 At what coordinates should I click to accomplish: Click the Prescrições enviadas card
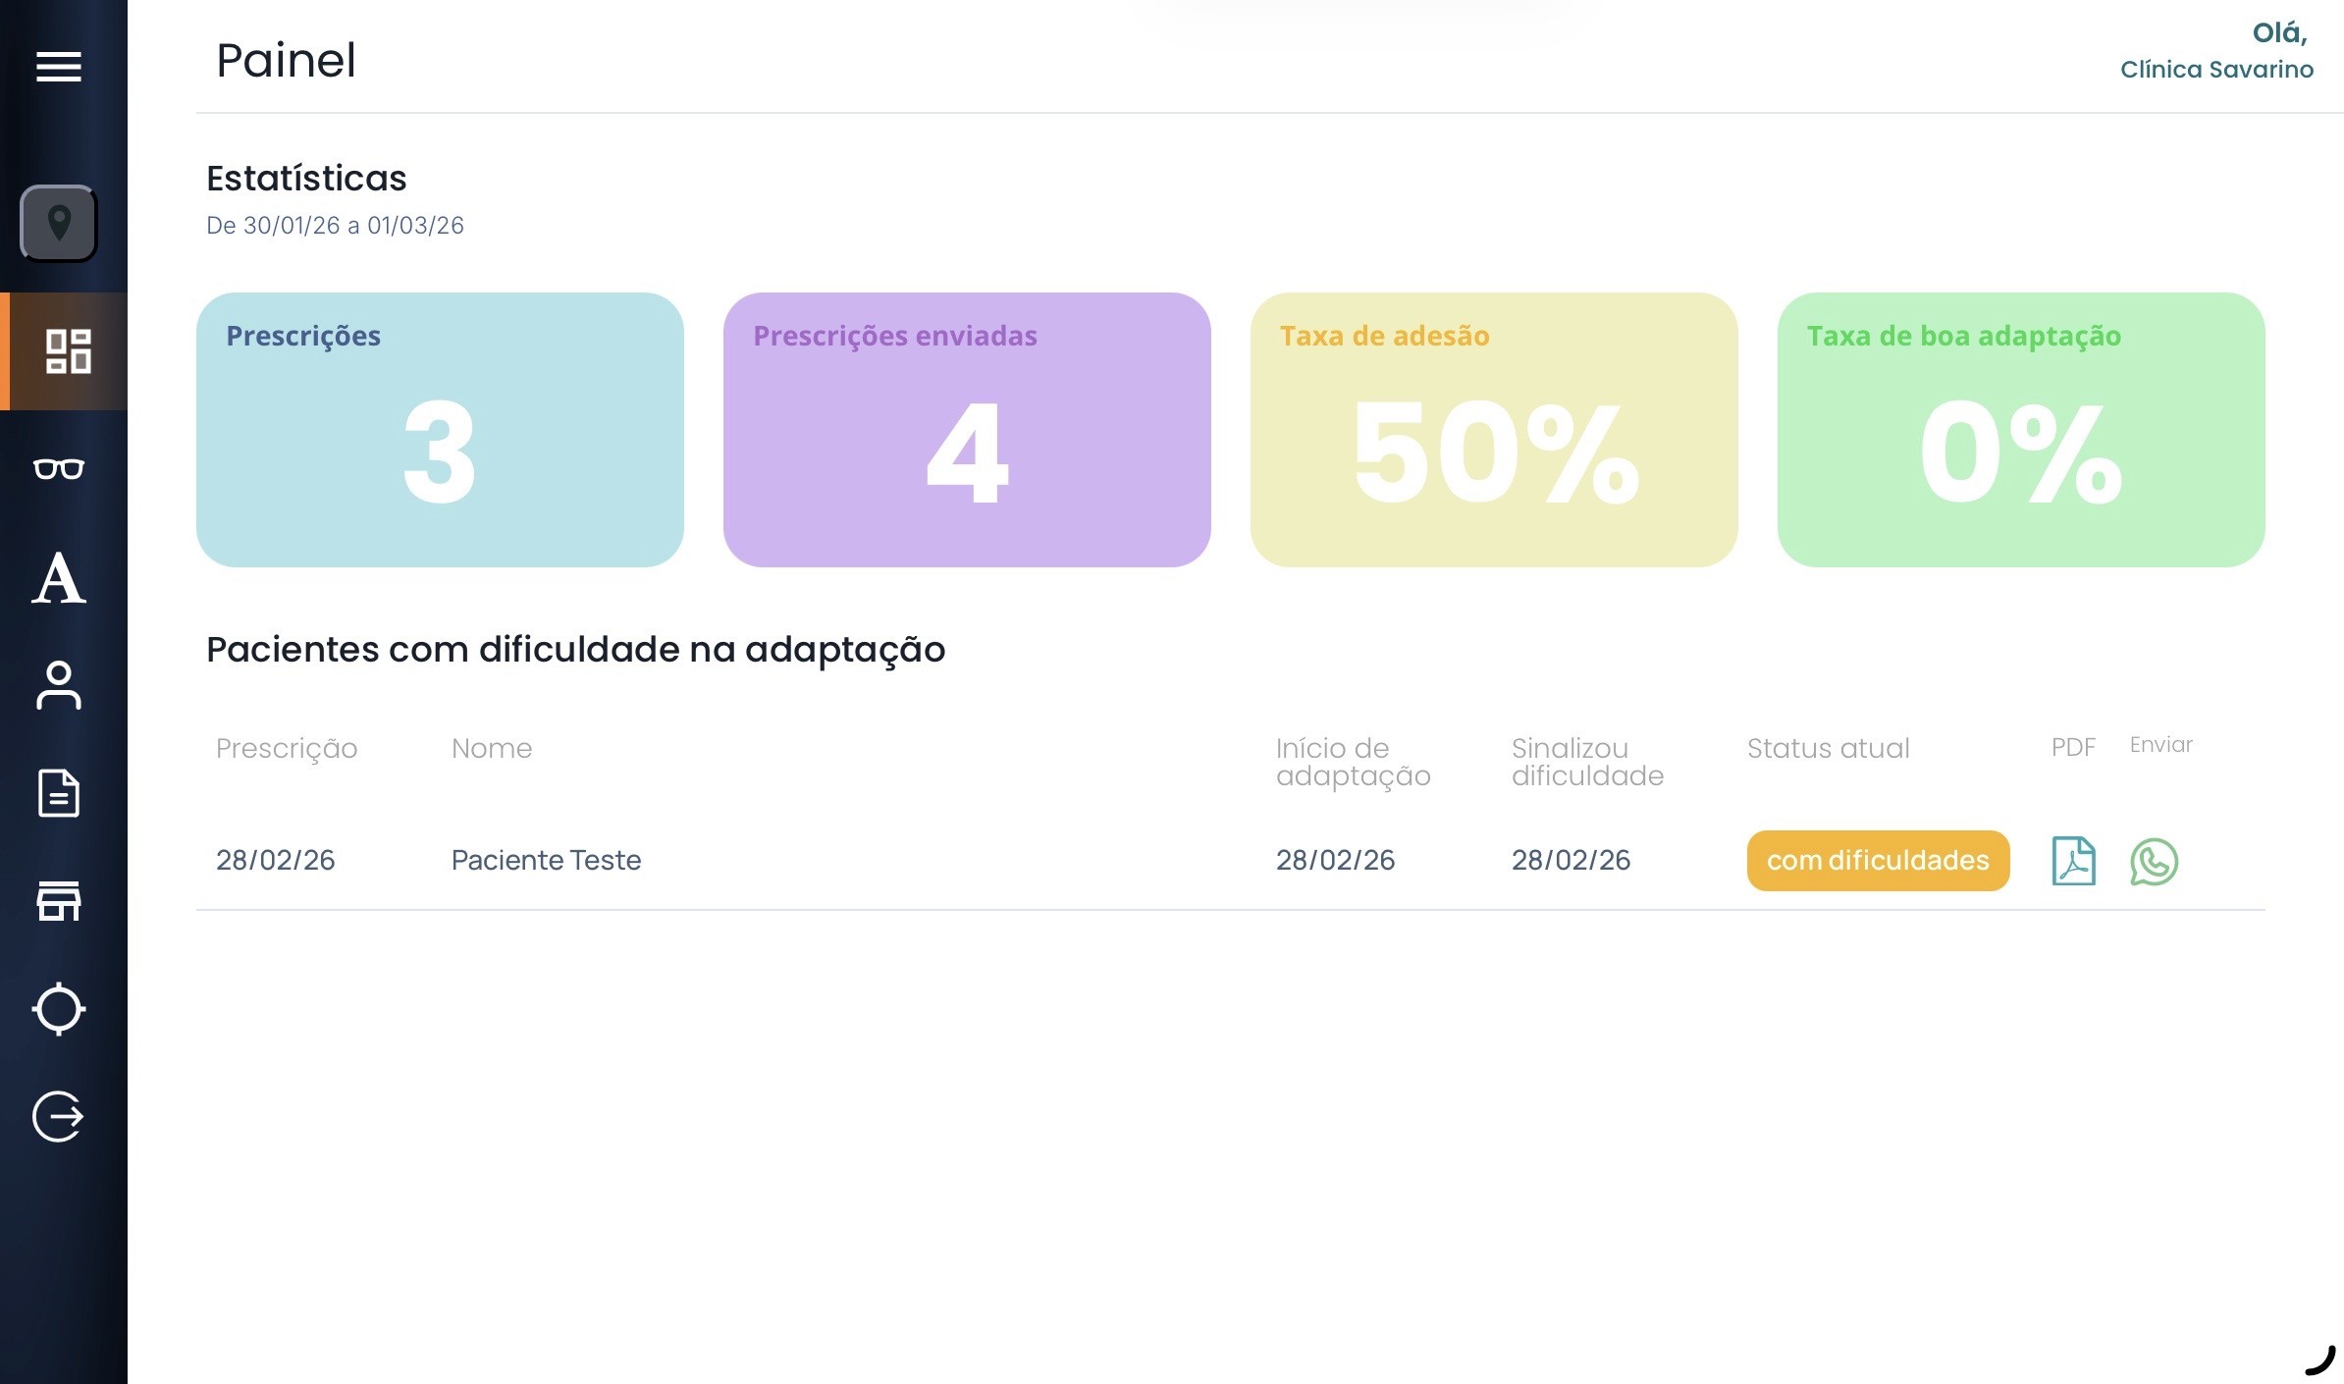pos(967,430)
